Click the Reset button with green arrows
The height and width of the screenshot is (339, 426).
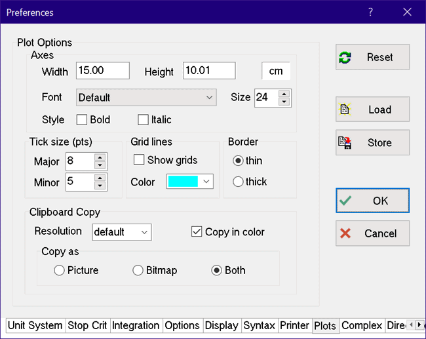tap(372, 57)
